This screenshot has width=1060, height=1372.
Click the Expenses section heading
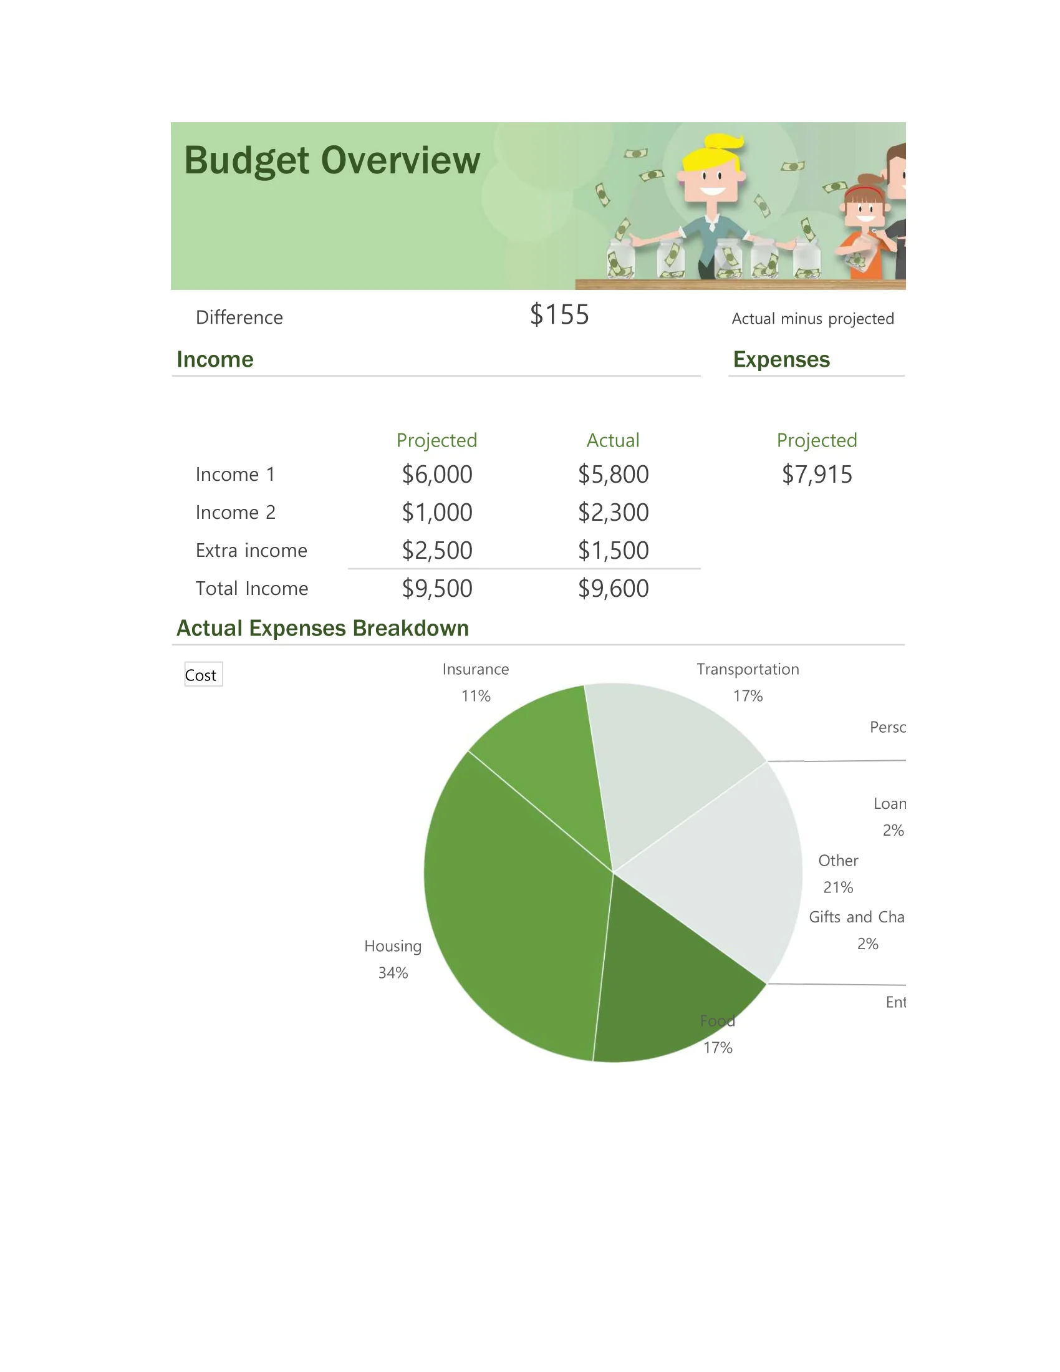pyautogui.click(x=781, y=359)
